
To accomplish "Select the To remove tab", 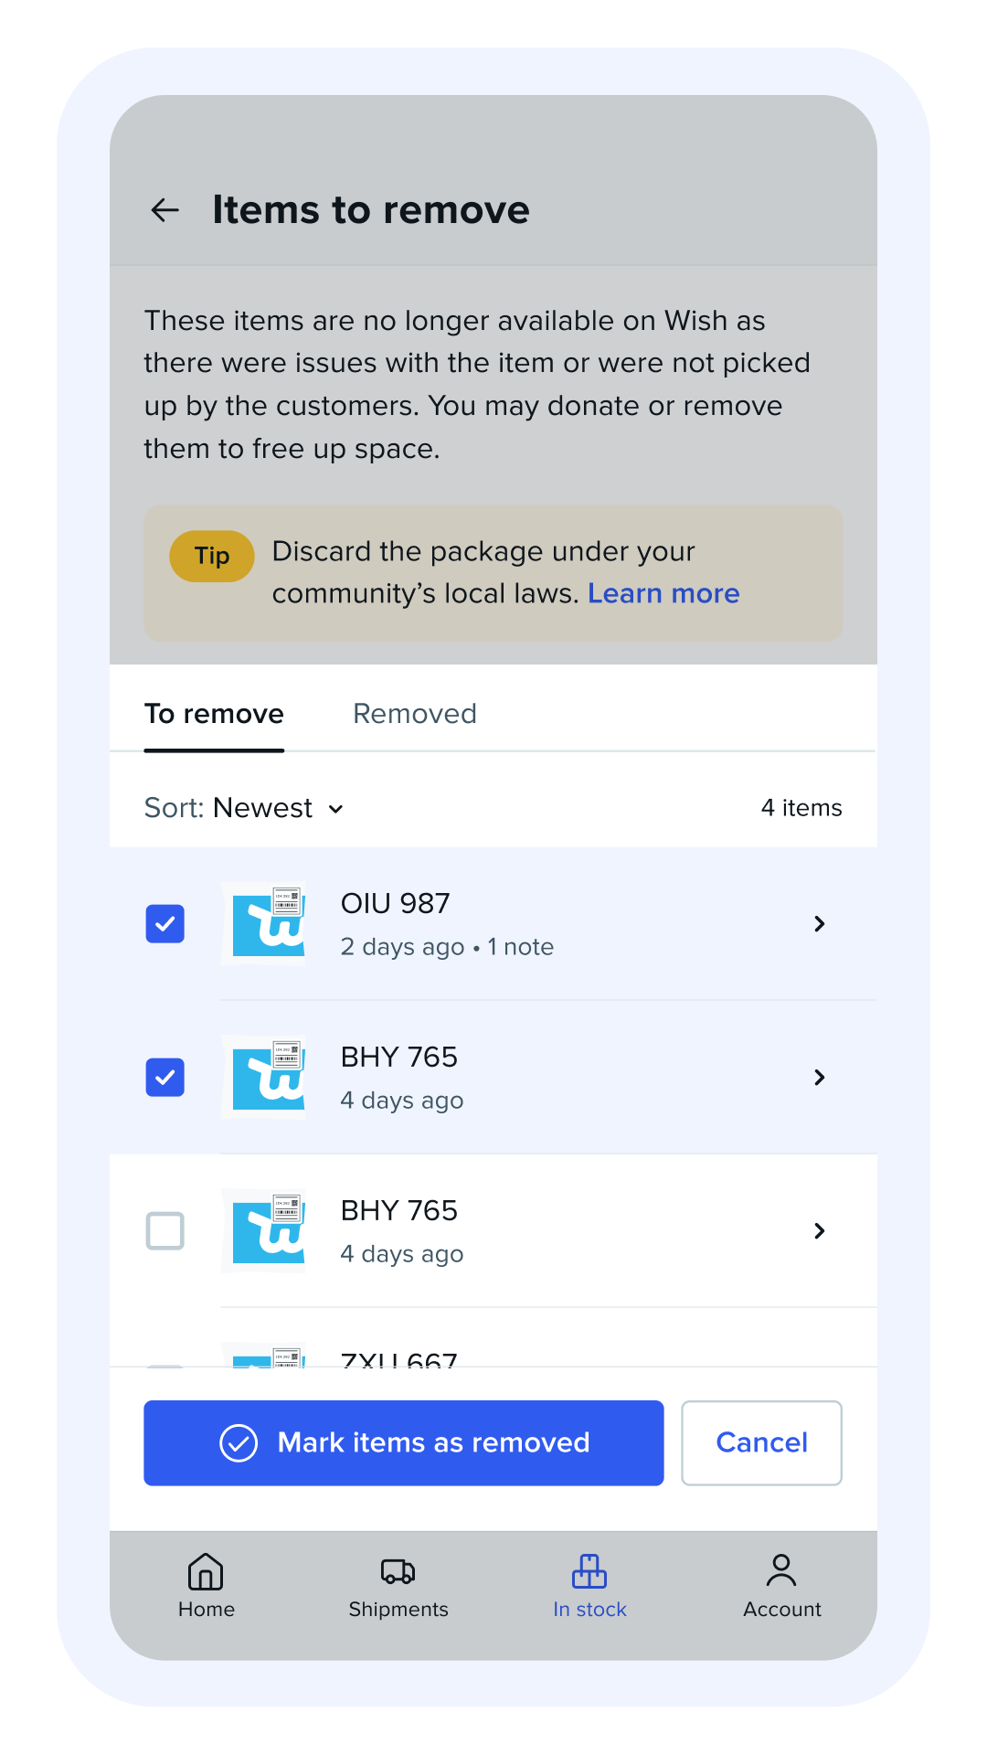I will [x=214, y=714].
